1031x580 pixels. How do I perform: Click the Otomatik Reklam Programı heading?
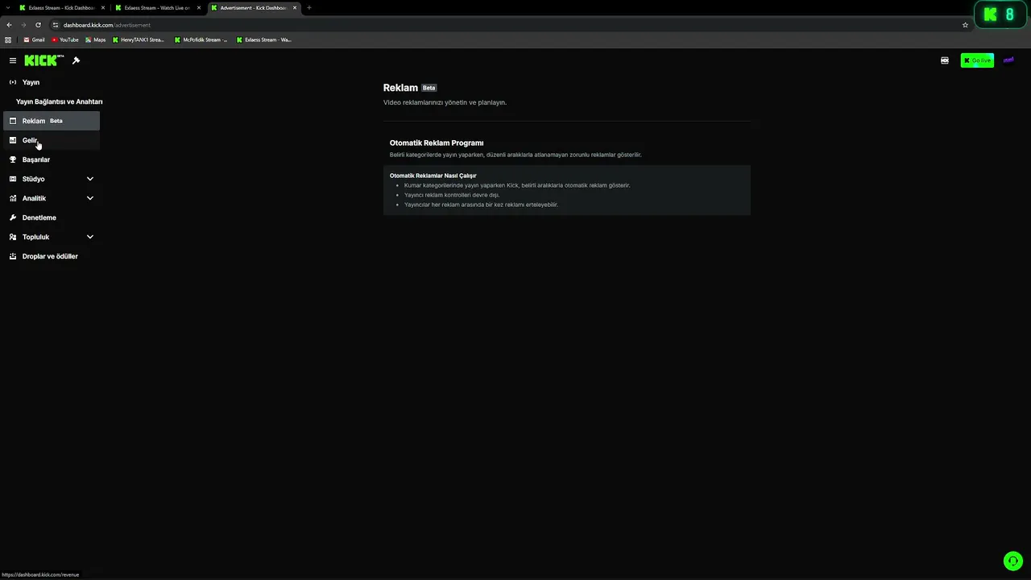click(x=437, y=143)
